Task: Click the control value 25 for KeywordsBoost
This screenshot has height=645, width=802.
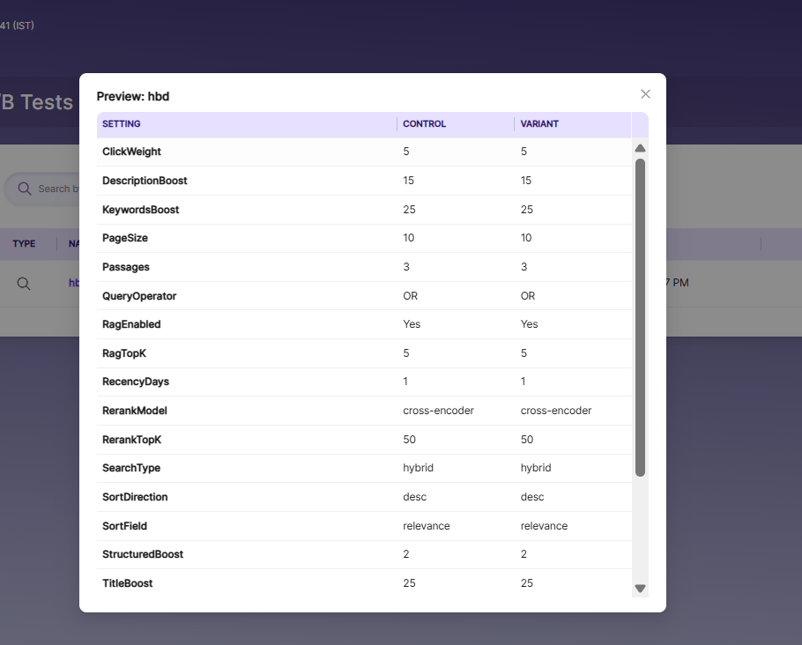Action: click(x=409, y=210)
